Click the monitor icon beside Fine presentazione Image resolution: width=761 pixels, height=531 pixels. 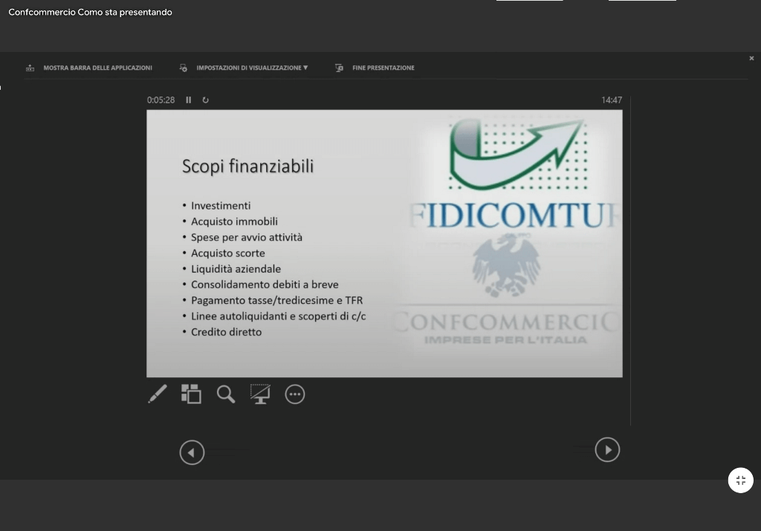click(339, 68)
